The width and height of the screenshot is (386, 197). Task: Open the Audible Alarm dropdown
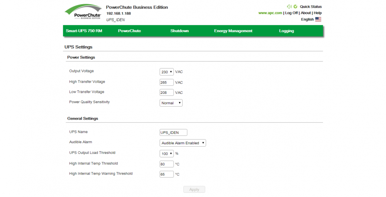[183, 143]
